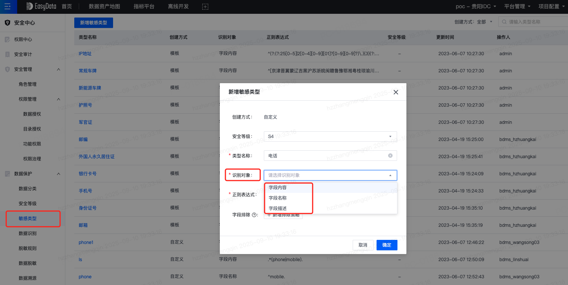The image size is (568, 285).
Task: Click the add-tab plus icon in top navigation
Action: point(205,7)
